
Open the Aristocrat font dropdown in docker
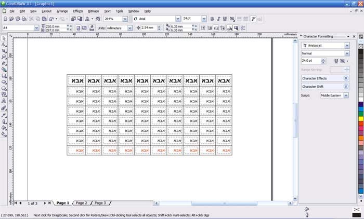tap(347, 46)
